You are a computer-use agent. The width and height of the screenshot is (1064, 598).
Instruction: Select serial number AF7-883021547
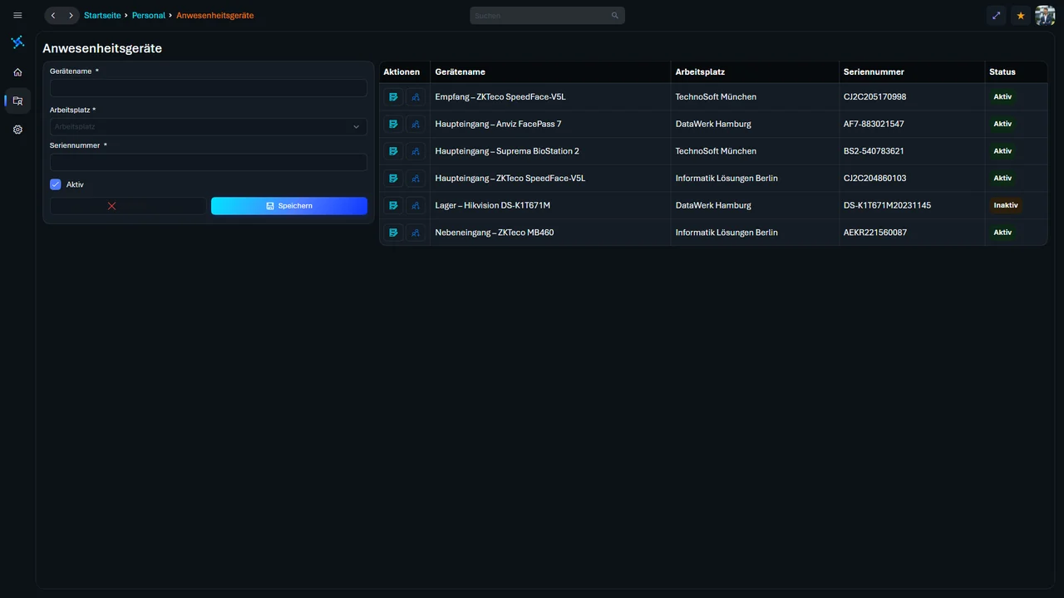pyautogui.click(x=874, y=124)
